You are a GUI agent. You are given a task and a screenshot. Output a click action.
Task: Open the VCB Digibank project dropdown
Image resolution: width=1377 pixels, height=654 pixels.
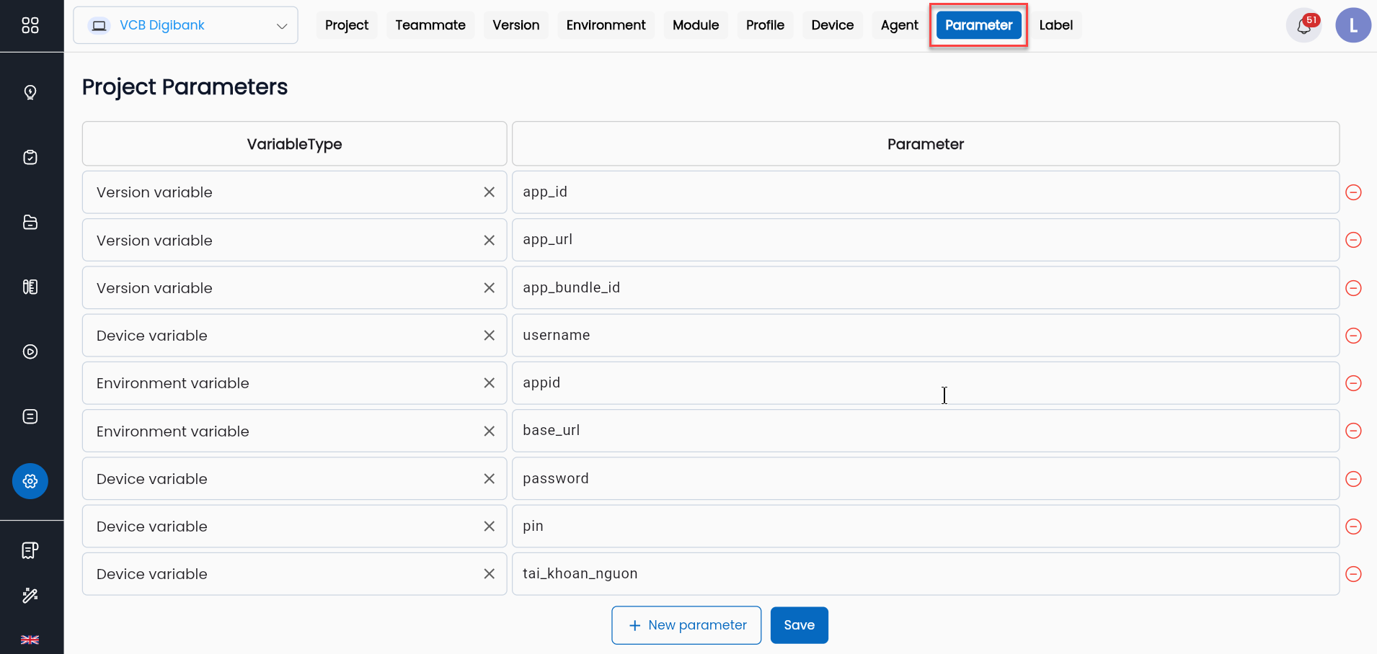coord(186,26)
